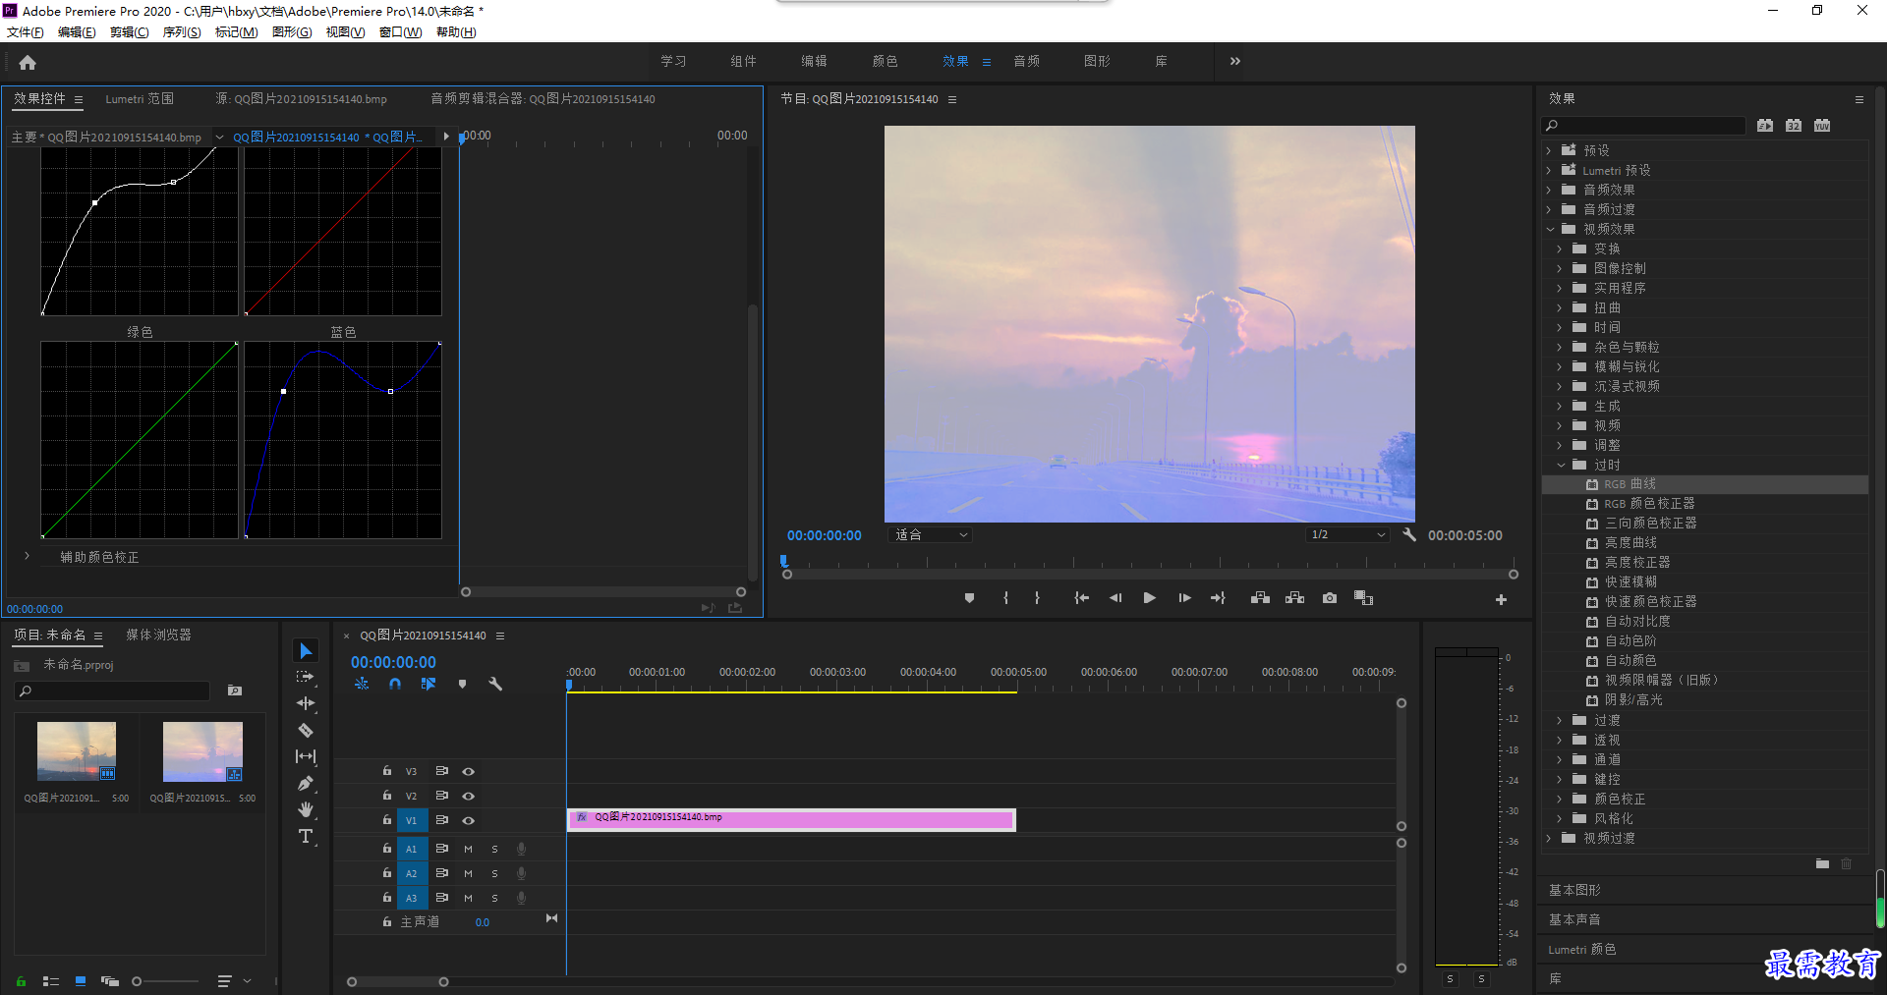Open the Lumetri 颜色 panel
The height and width of the screenshot is (995, 1887).
tap(1582, 949)
